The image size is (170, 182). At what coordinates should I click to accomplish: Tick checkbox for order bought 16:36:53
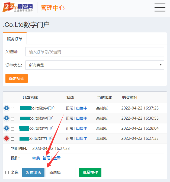tap(12, 119)
